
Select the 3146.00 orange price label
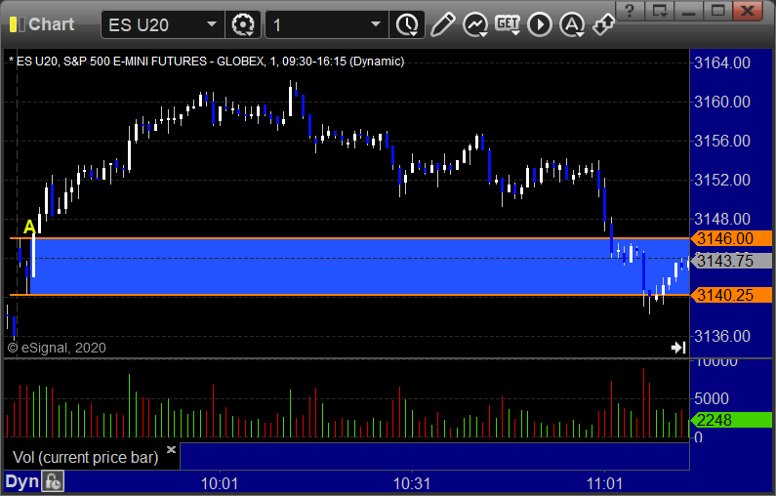pos(731,238)
